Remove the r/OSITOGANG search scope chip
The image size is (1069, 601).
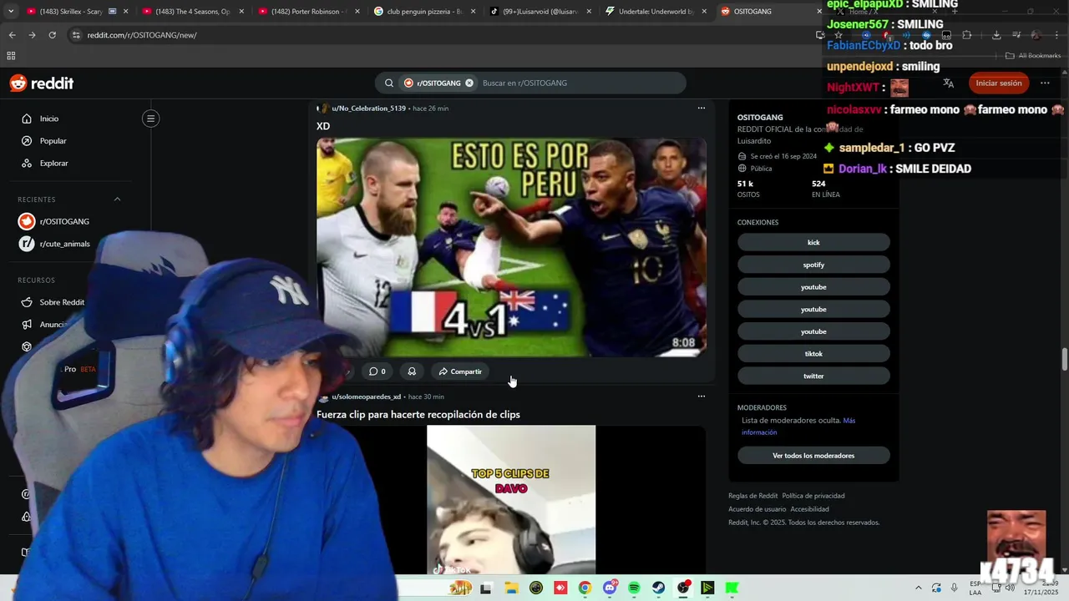[x=469, y=83]
